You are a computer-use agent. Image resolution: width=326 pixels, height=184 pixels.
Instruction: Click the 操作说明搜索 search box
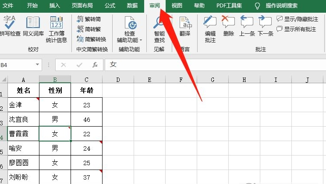tap(281, 6)
